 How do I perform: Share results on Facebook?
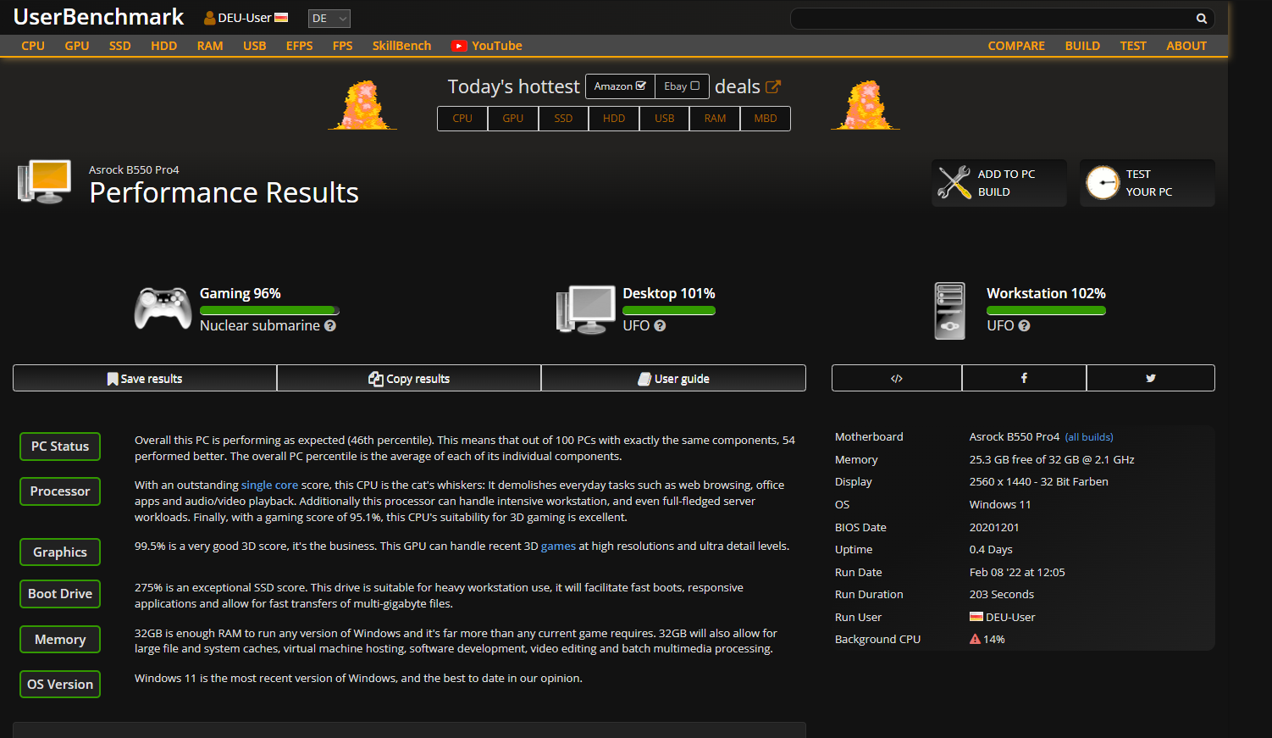pos(1024,378)
